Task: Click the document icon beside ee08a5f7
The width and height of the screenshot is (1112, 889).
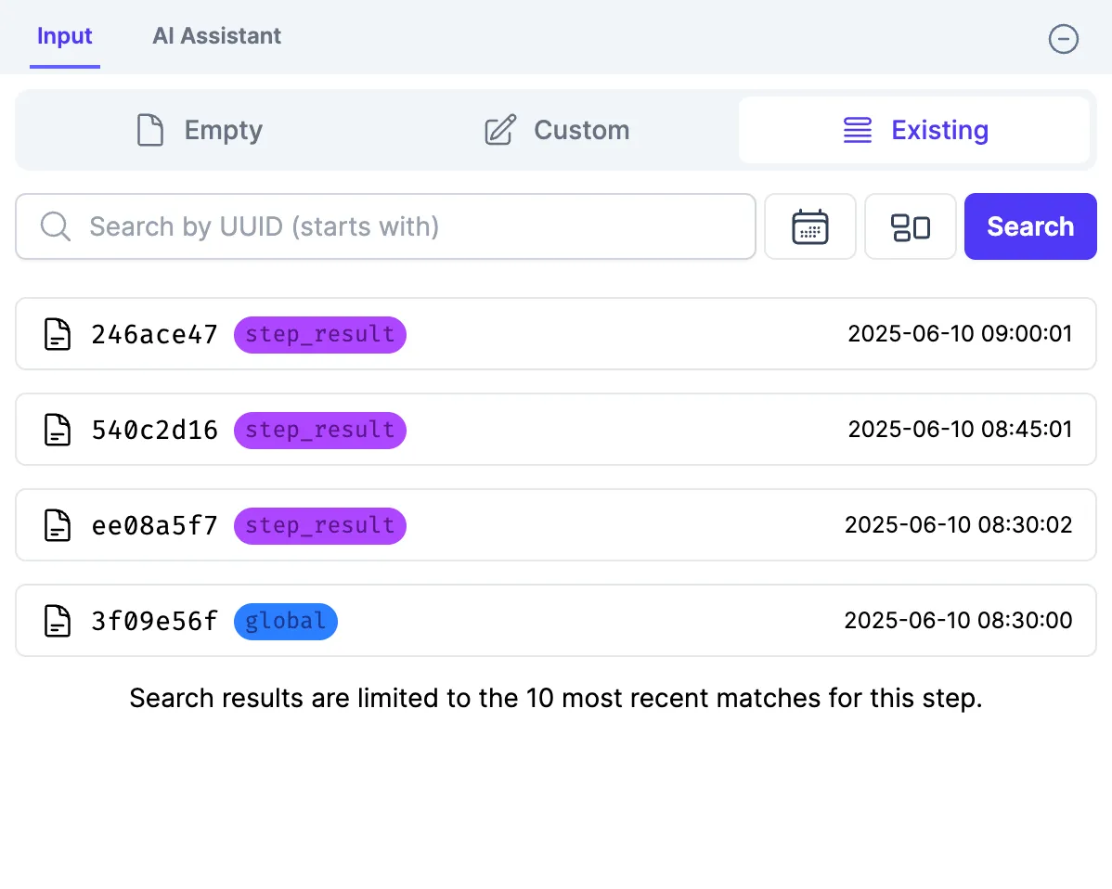Action: tap(58, 525)
